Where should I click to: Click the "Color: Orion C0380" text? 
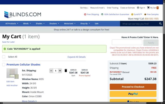point(32,96)
